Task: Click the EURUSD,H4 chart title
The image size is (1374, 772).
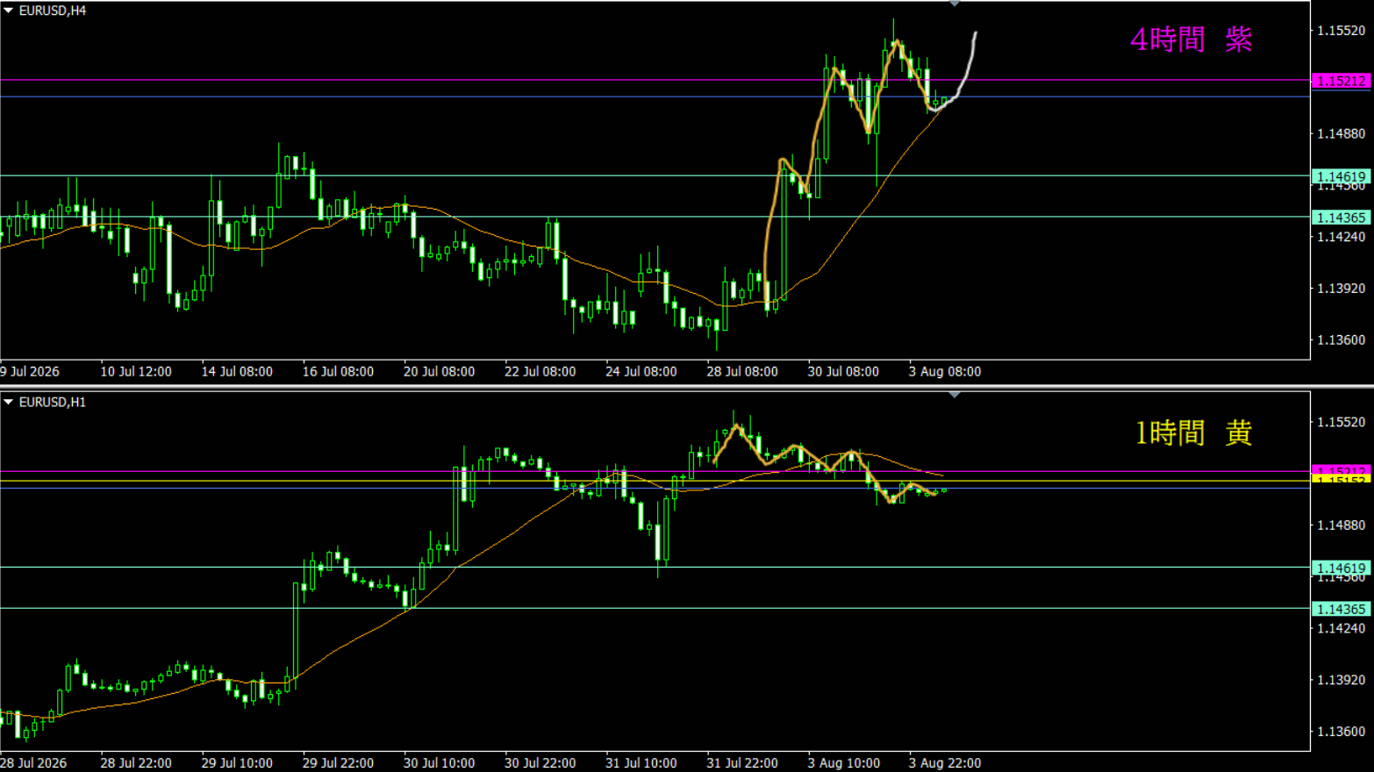Action: tap(53, 11)
